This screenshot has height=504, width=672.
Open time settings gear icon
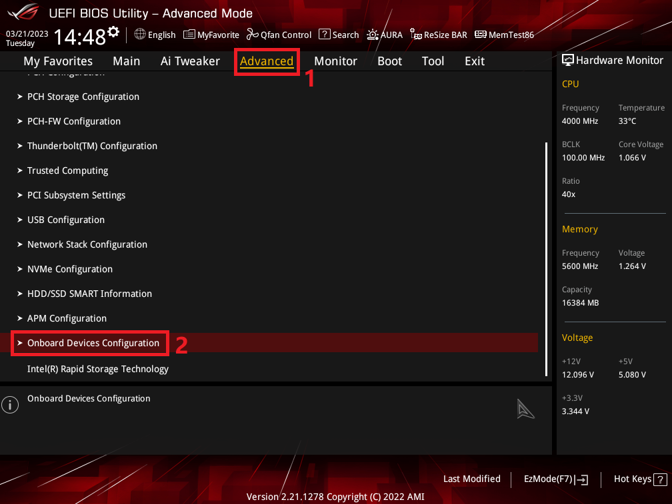[113, 32]
